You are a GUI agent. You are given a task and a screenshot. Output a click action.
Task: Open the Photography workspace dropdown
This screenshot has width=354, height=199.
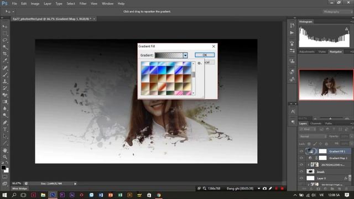337,12
